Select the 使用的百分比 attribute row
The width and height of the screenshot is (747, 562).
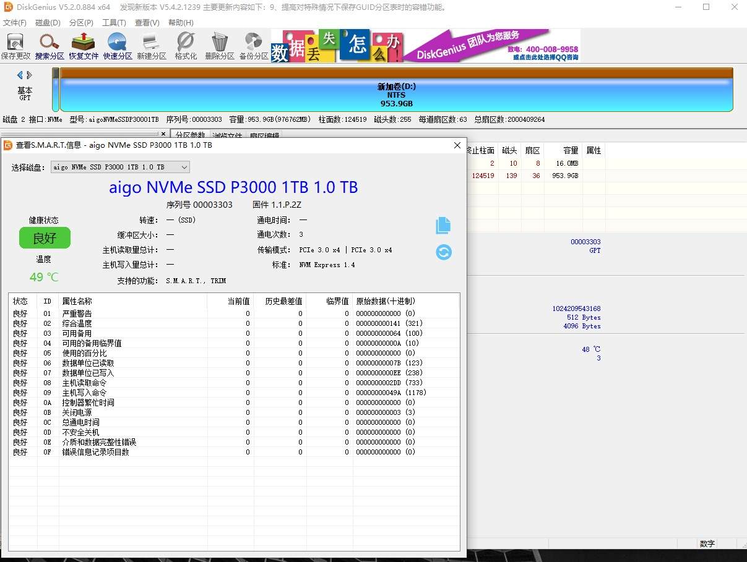(234, 353)
